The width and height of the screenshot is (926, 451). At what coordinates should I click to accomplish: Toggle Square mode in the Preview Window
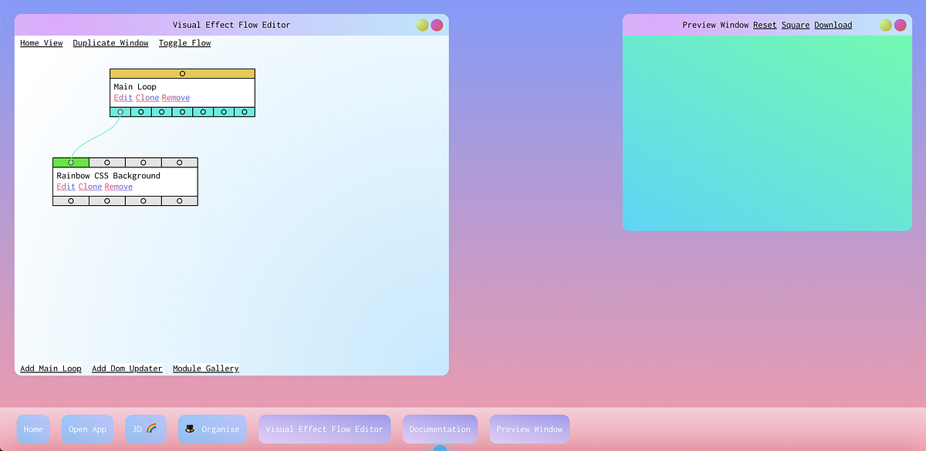[796, 25]
